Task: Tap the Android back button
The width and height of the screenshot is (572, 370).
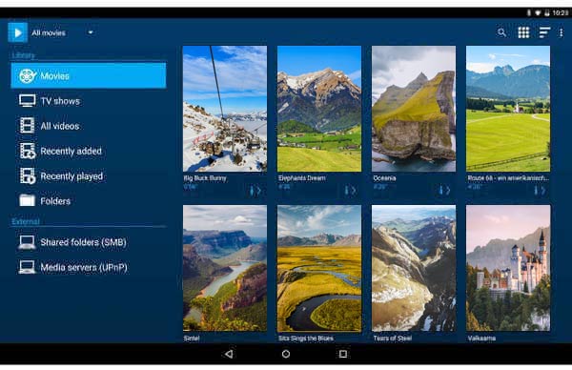Action: pyautogui.click(x=229, y=354)
